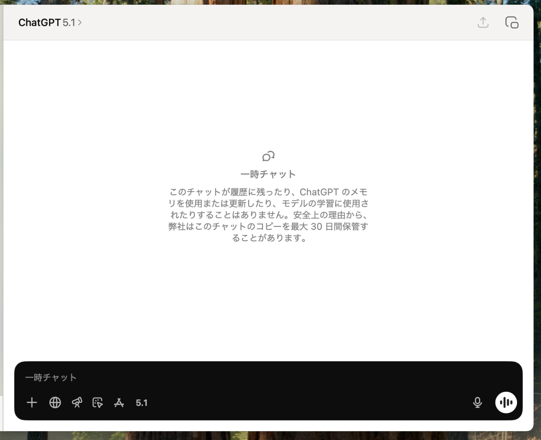The image size is (541, 440).
Task: Click the plus icon in the composer
Action: tap(32, 402)
